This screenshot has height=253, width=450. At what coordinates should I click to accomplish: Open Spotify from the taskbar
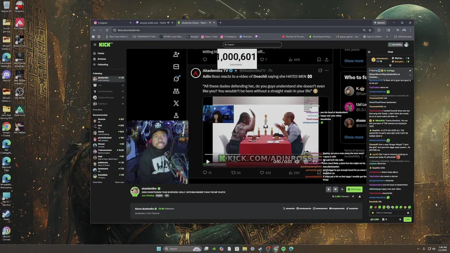click(283, 249)
